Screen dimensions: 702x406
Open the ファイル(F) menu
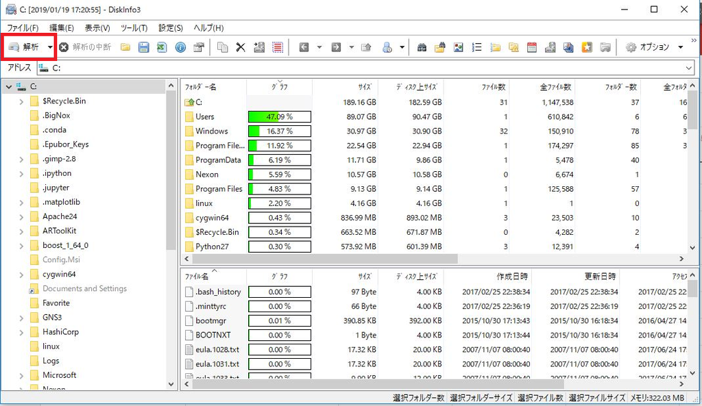23,27
